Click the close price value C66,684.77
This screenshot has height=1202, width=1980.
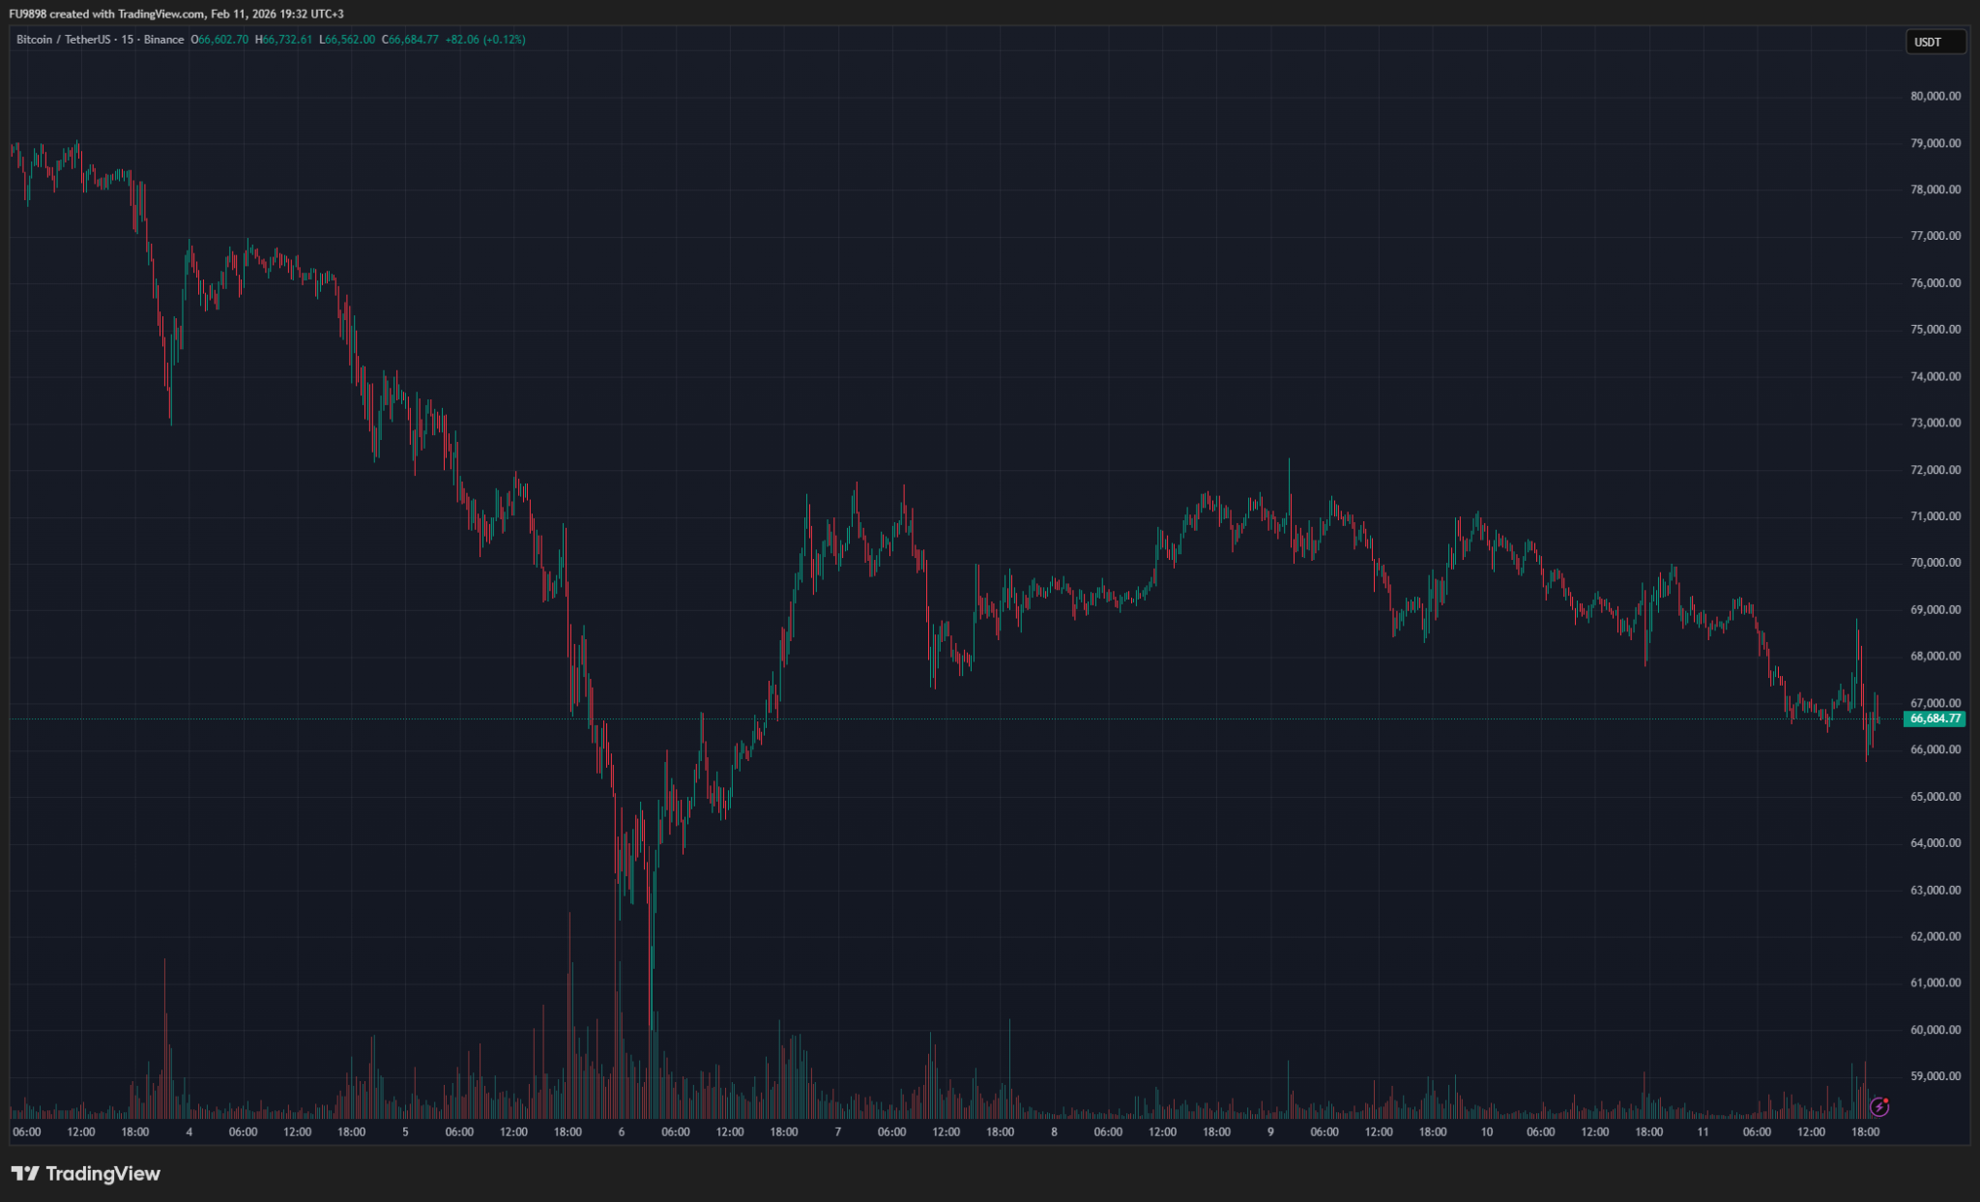pos(410,40)
